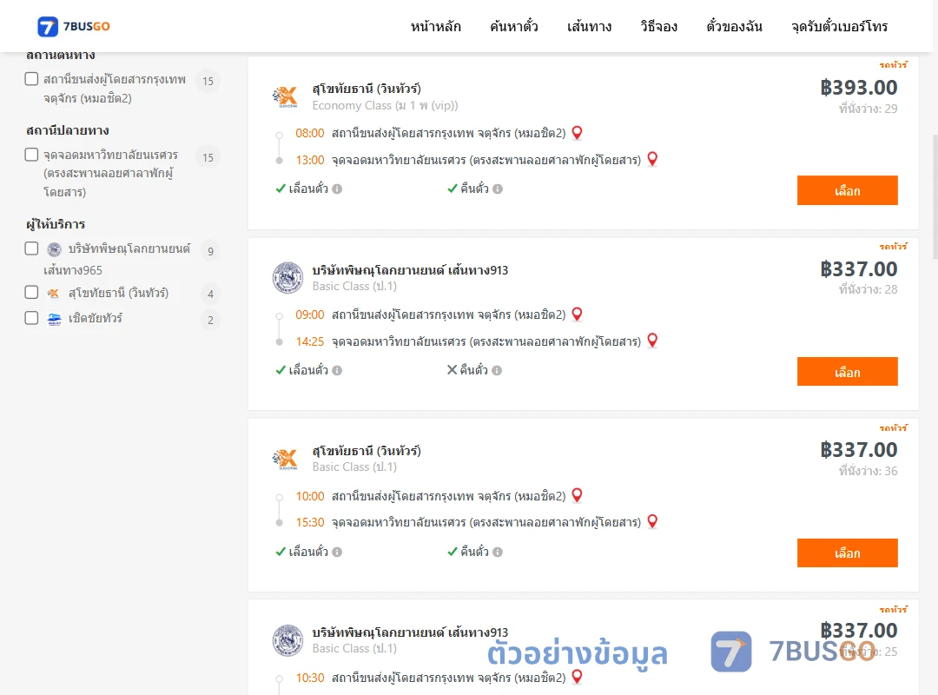Tick the บริษัทพิษณุโลกยานยนต์ operator checkbox
The width and height of the screenshot is (938, 695).
[x=32, y=248]
